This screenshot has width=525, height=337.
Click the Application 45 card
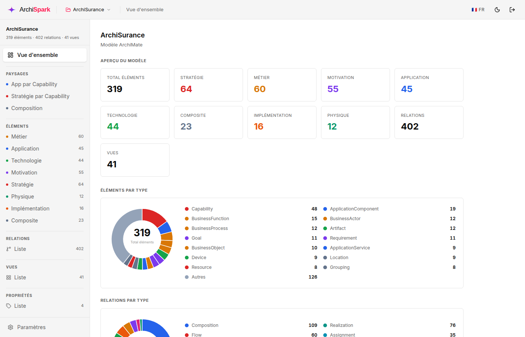coord(429,85)
